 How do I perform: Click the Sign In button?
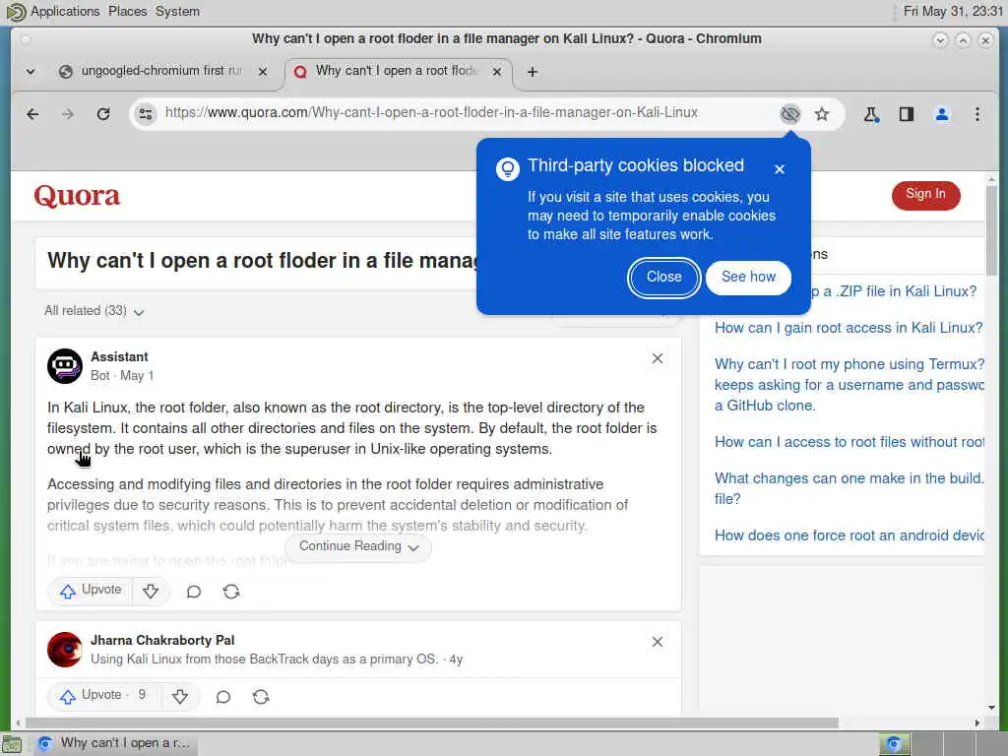pyautogui.click(x=925, y=195)
